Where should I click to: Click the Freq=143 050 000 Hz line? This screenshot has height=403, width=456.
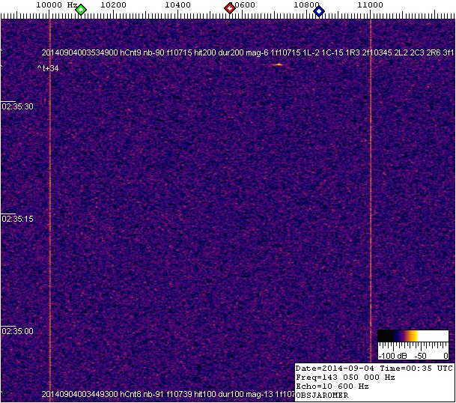coord(345,378)
